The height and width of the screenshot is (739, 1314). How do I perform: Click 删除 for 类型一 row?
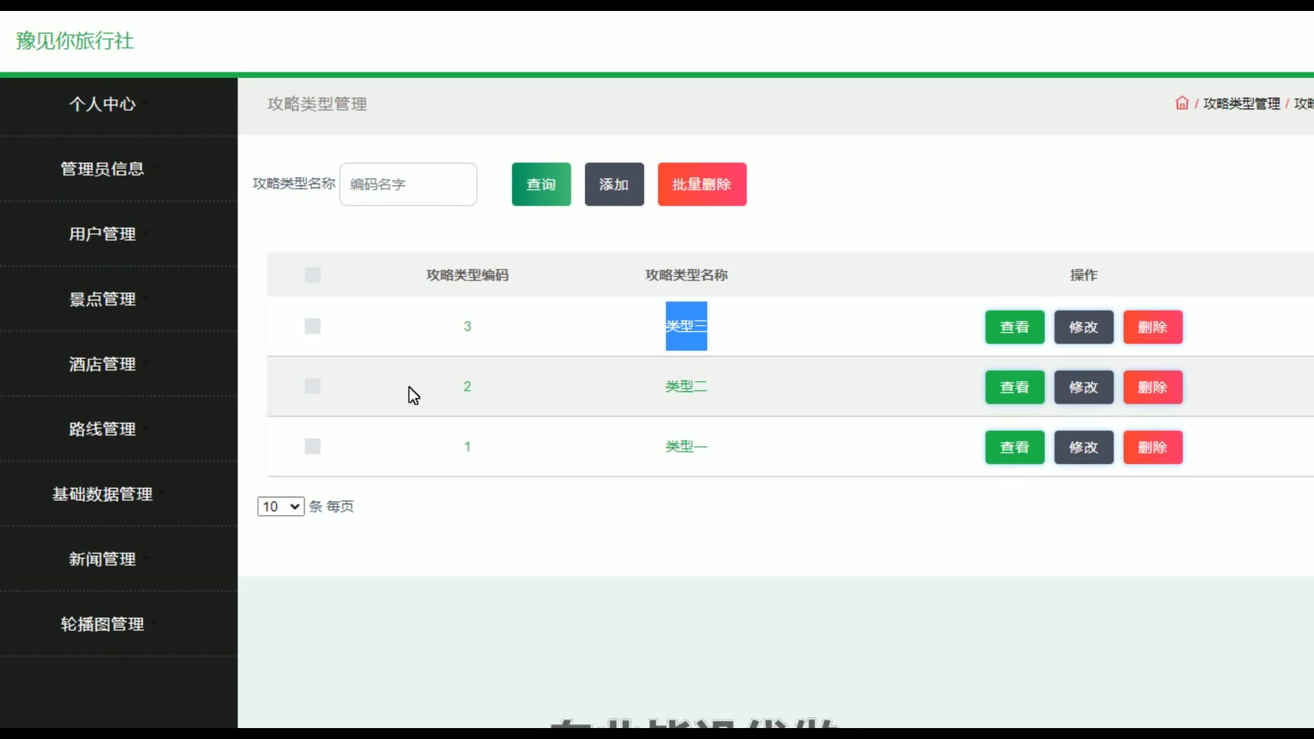click(1152, 448)
